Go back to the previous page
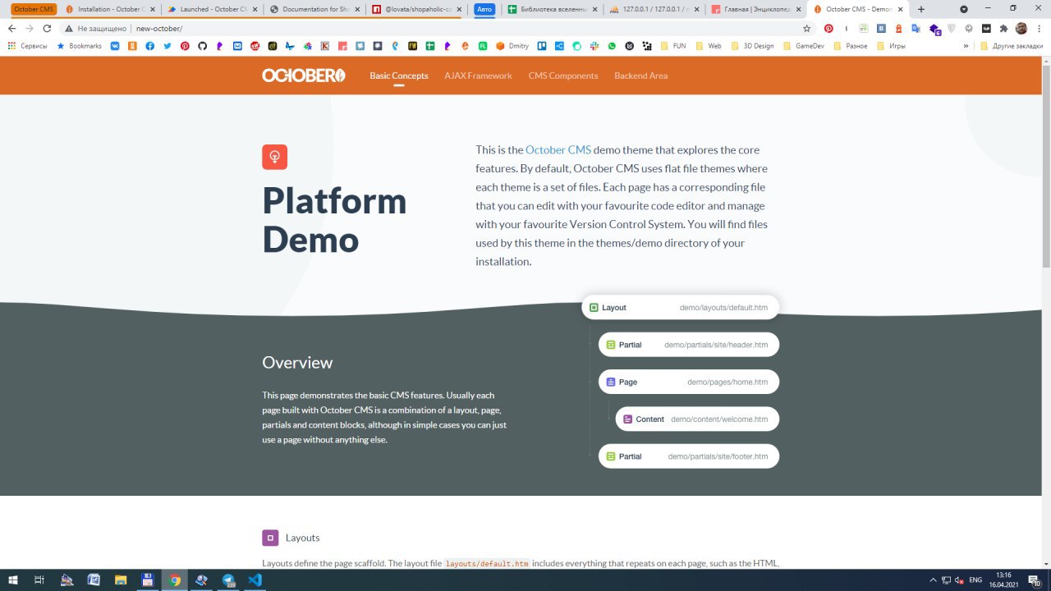The height and width of the screenshot is (591, 1051). [11, 28]
